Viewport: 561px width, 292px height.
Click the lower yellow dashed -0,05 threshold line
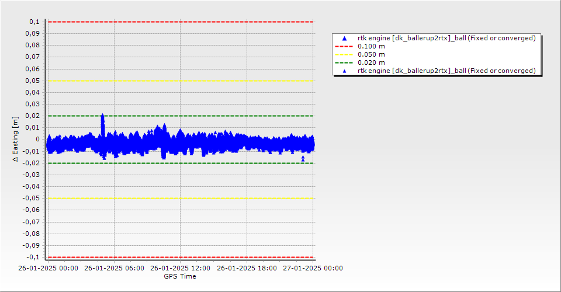click(x=181, y=199)
